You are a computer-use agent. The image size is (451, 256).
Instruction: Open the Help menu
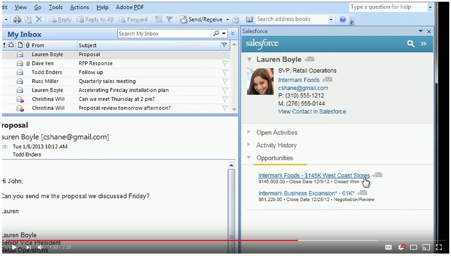[x=102, y=7]
